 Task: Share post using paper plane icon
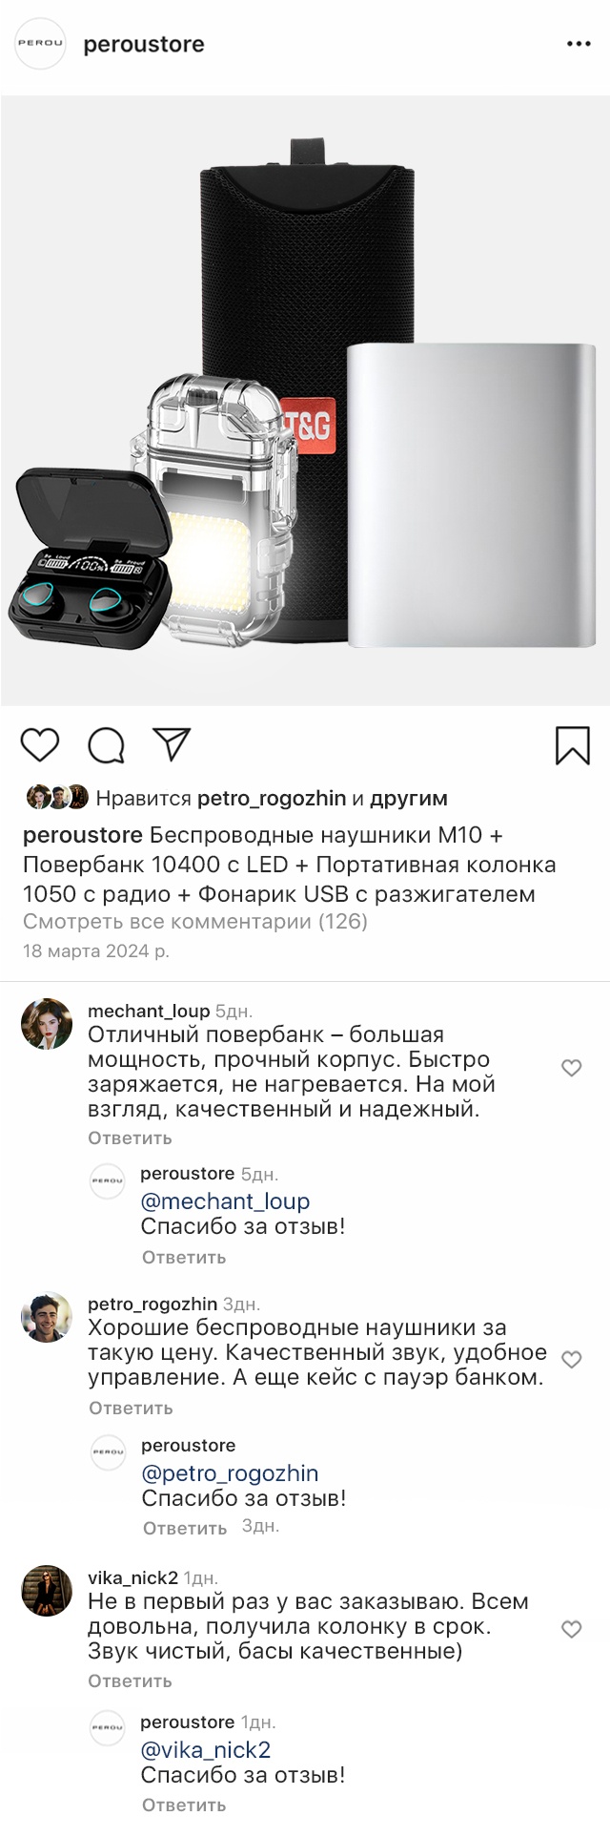(x=173, y=744)
